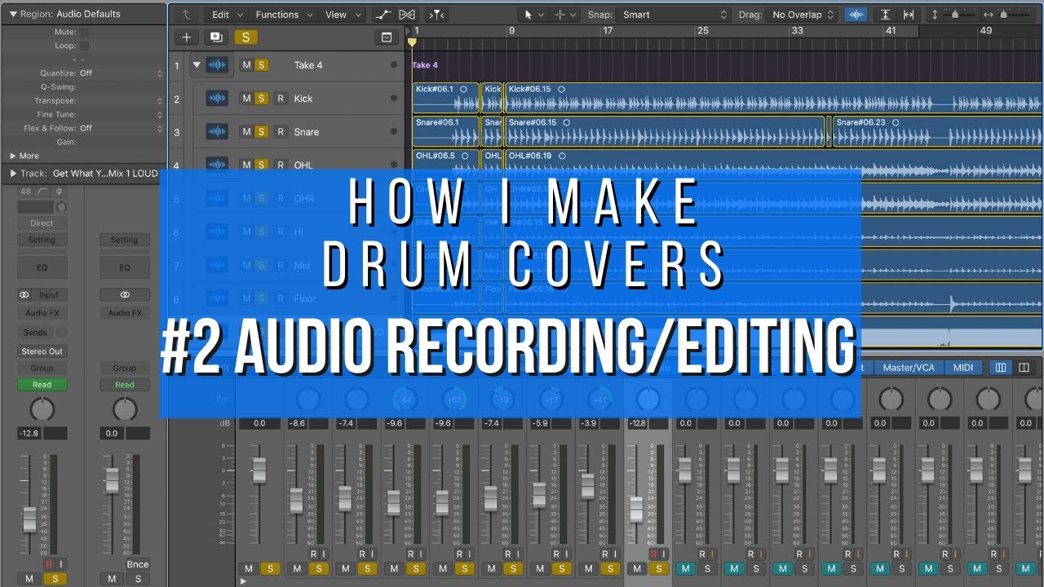Toggle the Show Automation icon

click(x=382, y=14)
